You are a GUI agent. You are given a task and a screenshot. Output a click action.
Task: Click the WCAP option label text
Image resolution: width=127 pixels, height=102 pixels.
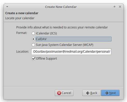65,45
